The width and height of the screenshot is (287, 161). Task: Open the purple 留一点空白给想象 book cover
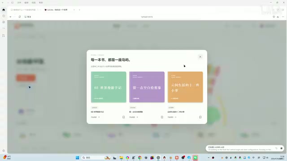(x=147, y=87)
